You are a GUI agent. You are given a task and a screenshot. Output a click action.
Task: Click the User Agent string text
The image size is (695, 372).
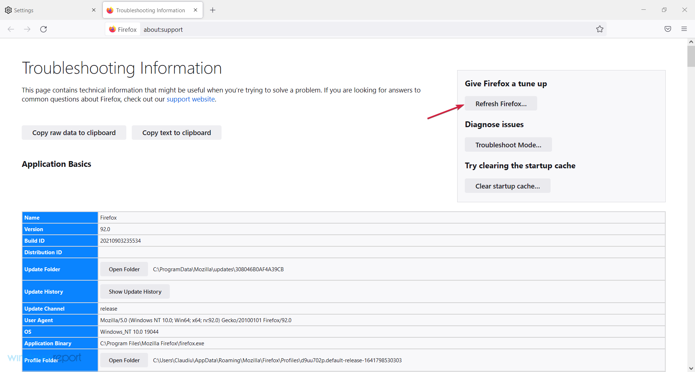196,320
